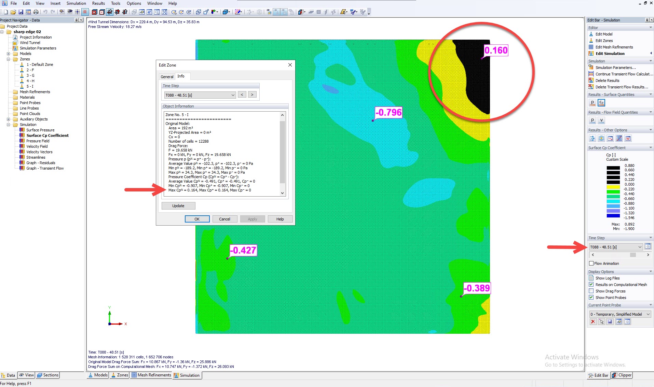Go to previous time step arrow button

[242, 95]
